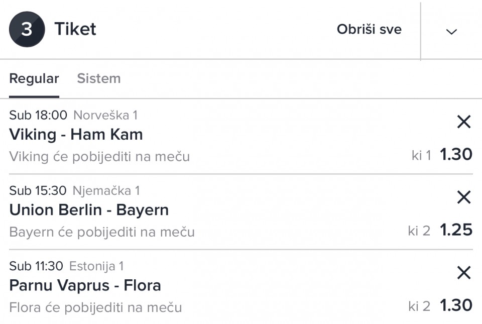Click the Tiket header title
This screenshot has height=324, width=482.
click(75, 30)
